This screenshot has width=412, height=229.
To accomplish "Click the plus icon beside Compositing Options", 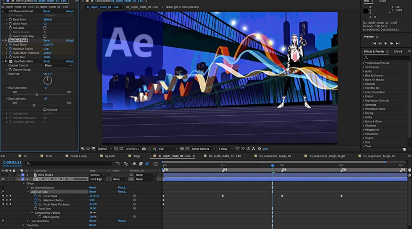I will click(91, 213).
